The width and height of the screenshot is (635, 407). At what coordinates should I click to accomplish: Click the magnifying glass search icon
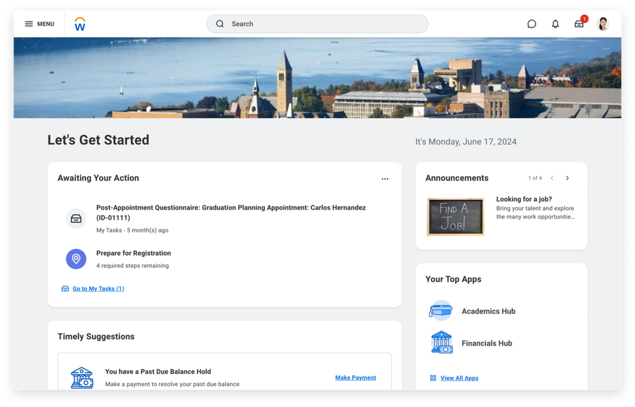pos(220,24)
